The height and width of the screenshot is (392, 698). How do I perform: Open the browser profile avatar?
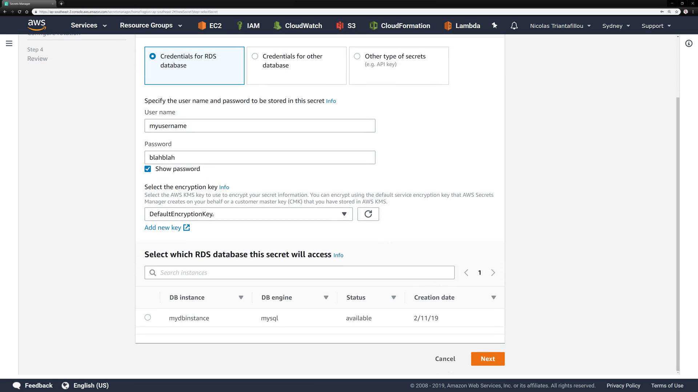click(x=685, y=12)
